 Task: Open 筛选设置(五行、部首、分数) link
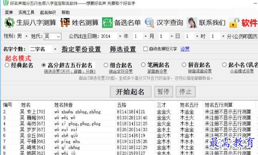[x=70, y=71]
